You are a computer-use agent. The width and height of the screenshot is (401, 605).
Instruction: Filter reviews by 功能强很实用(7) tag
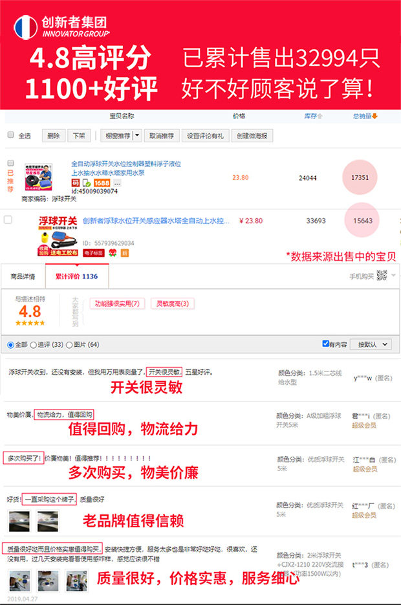pyautogui.click(x=117, y=303)
